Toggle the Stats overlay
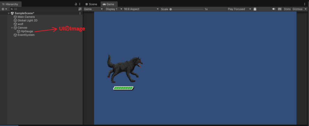 pos(287,9)
